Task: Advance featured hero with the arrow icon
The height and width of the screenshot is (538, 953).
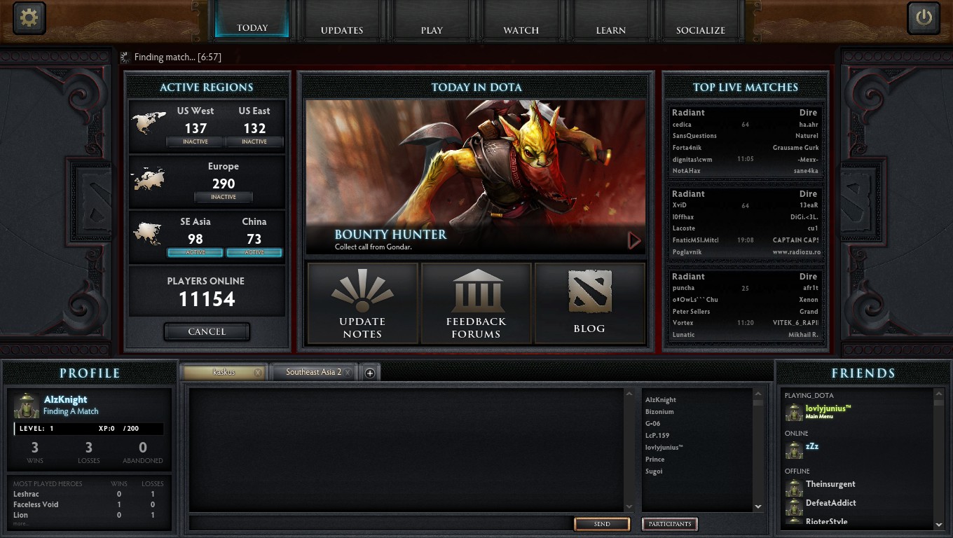Action: [634, 241]
